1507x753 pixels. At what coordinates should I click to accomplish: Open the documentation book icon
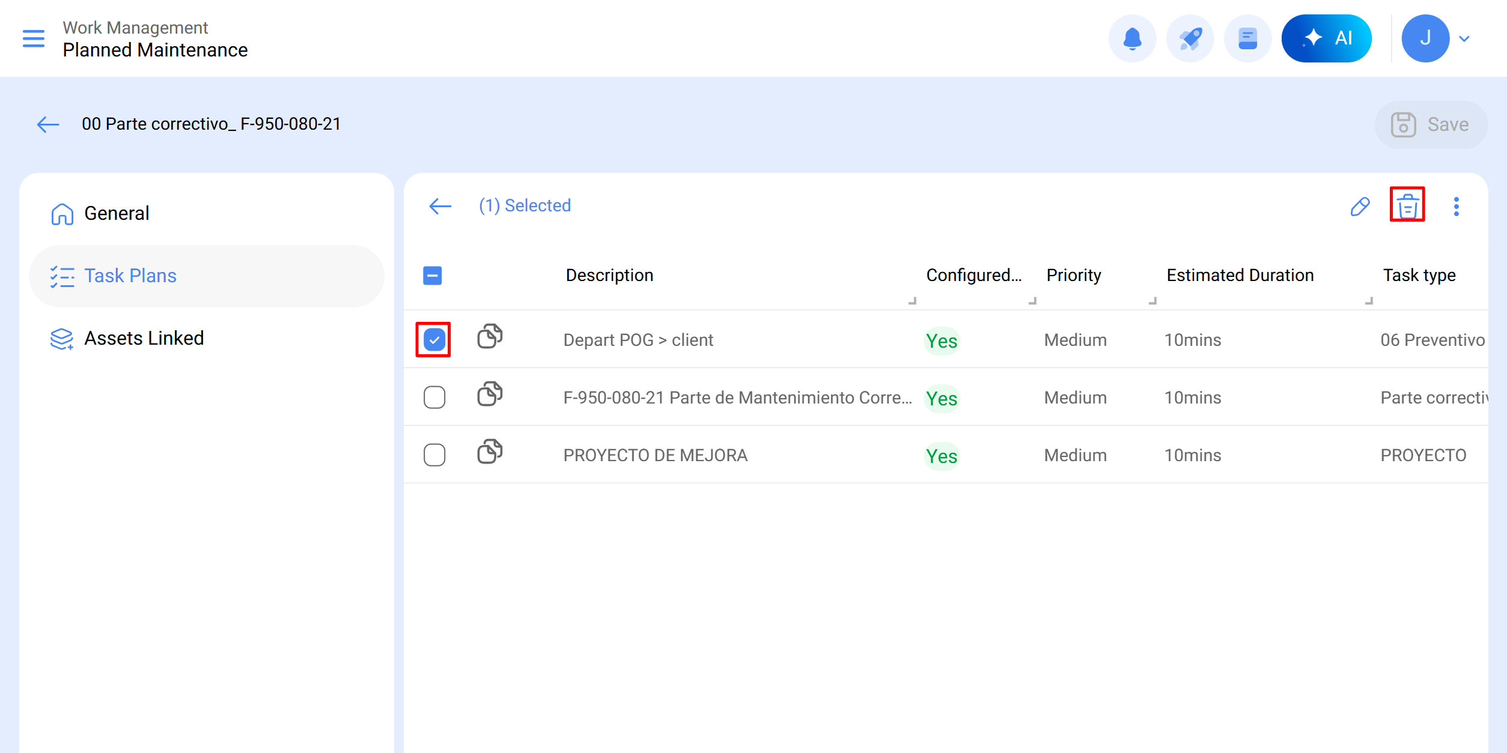tap(1247, 38)
